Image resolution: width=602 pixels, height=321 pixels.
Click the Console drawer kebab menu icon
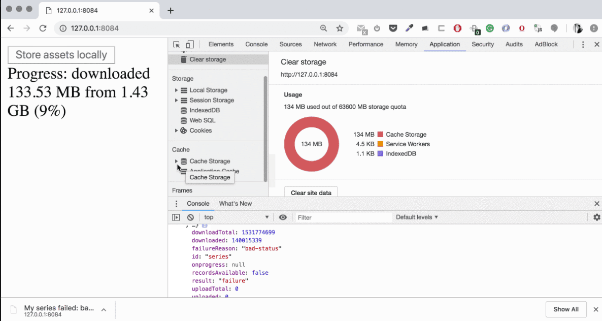tap(176, 203)
